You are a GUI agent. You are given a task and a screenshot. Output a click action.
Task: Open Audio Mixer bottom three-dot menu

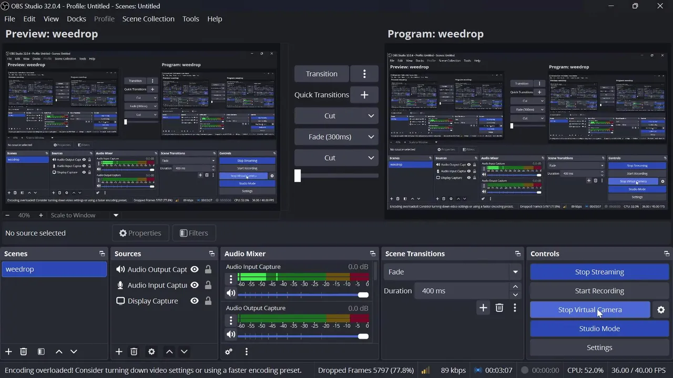click(246, 352)
